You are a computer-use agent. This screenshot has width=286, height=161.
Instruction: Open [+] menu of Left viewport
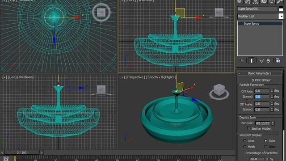4,77
